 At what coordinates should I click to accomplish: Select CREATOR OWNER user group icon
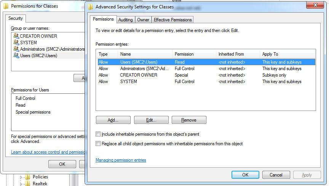tap(16, 36)
